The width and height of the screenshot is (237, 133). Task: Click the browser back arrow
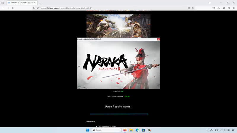[3, 8]
